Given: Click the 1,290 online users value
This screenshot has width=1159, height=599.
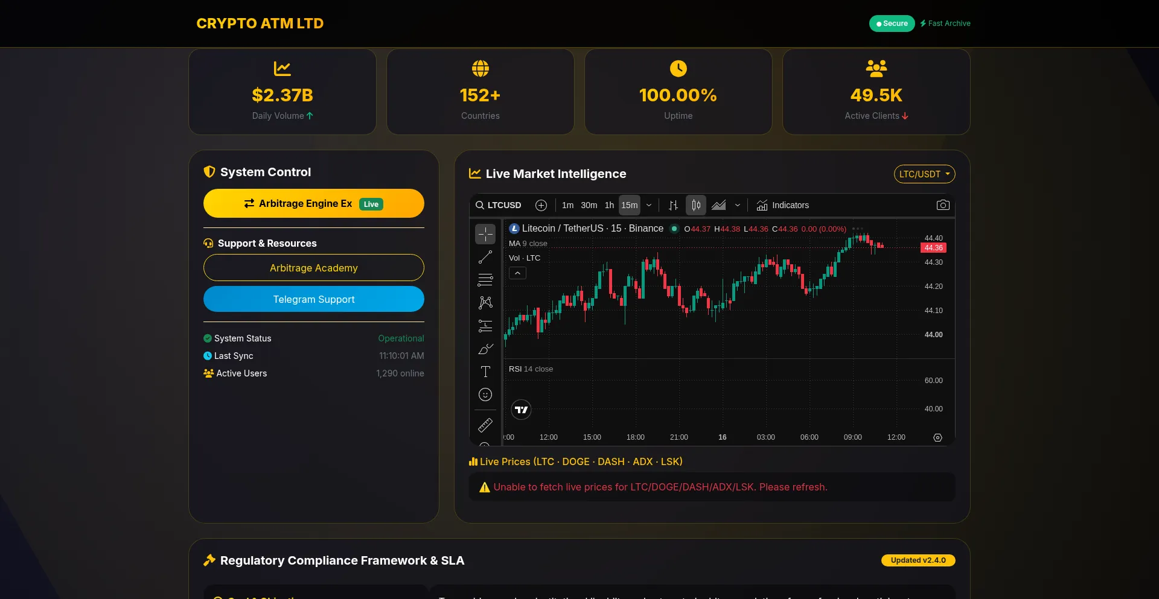Looking at the screenshot, I should point(400,373).
